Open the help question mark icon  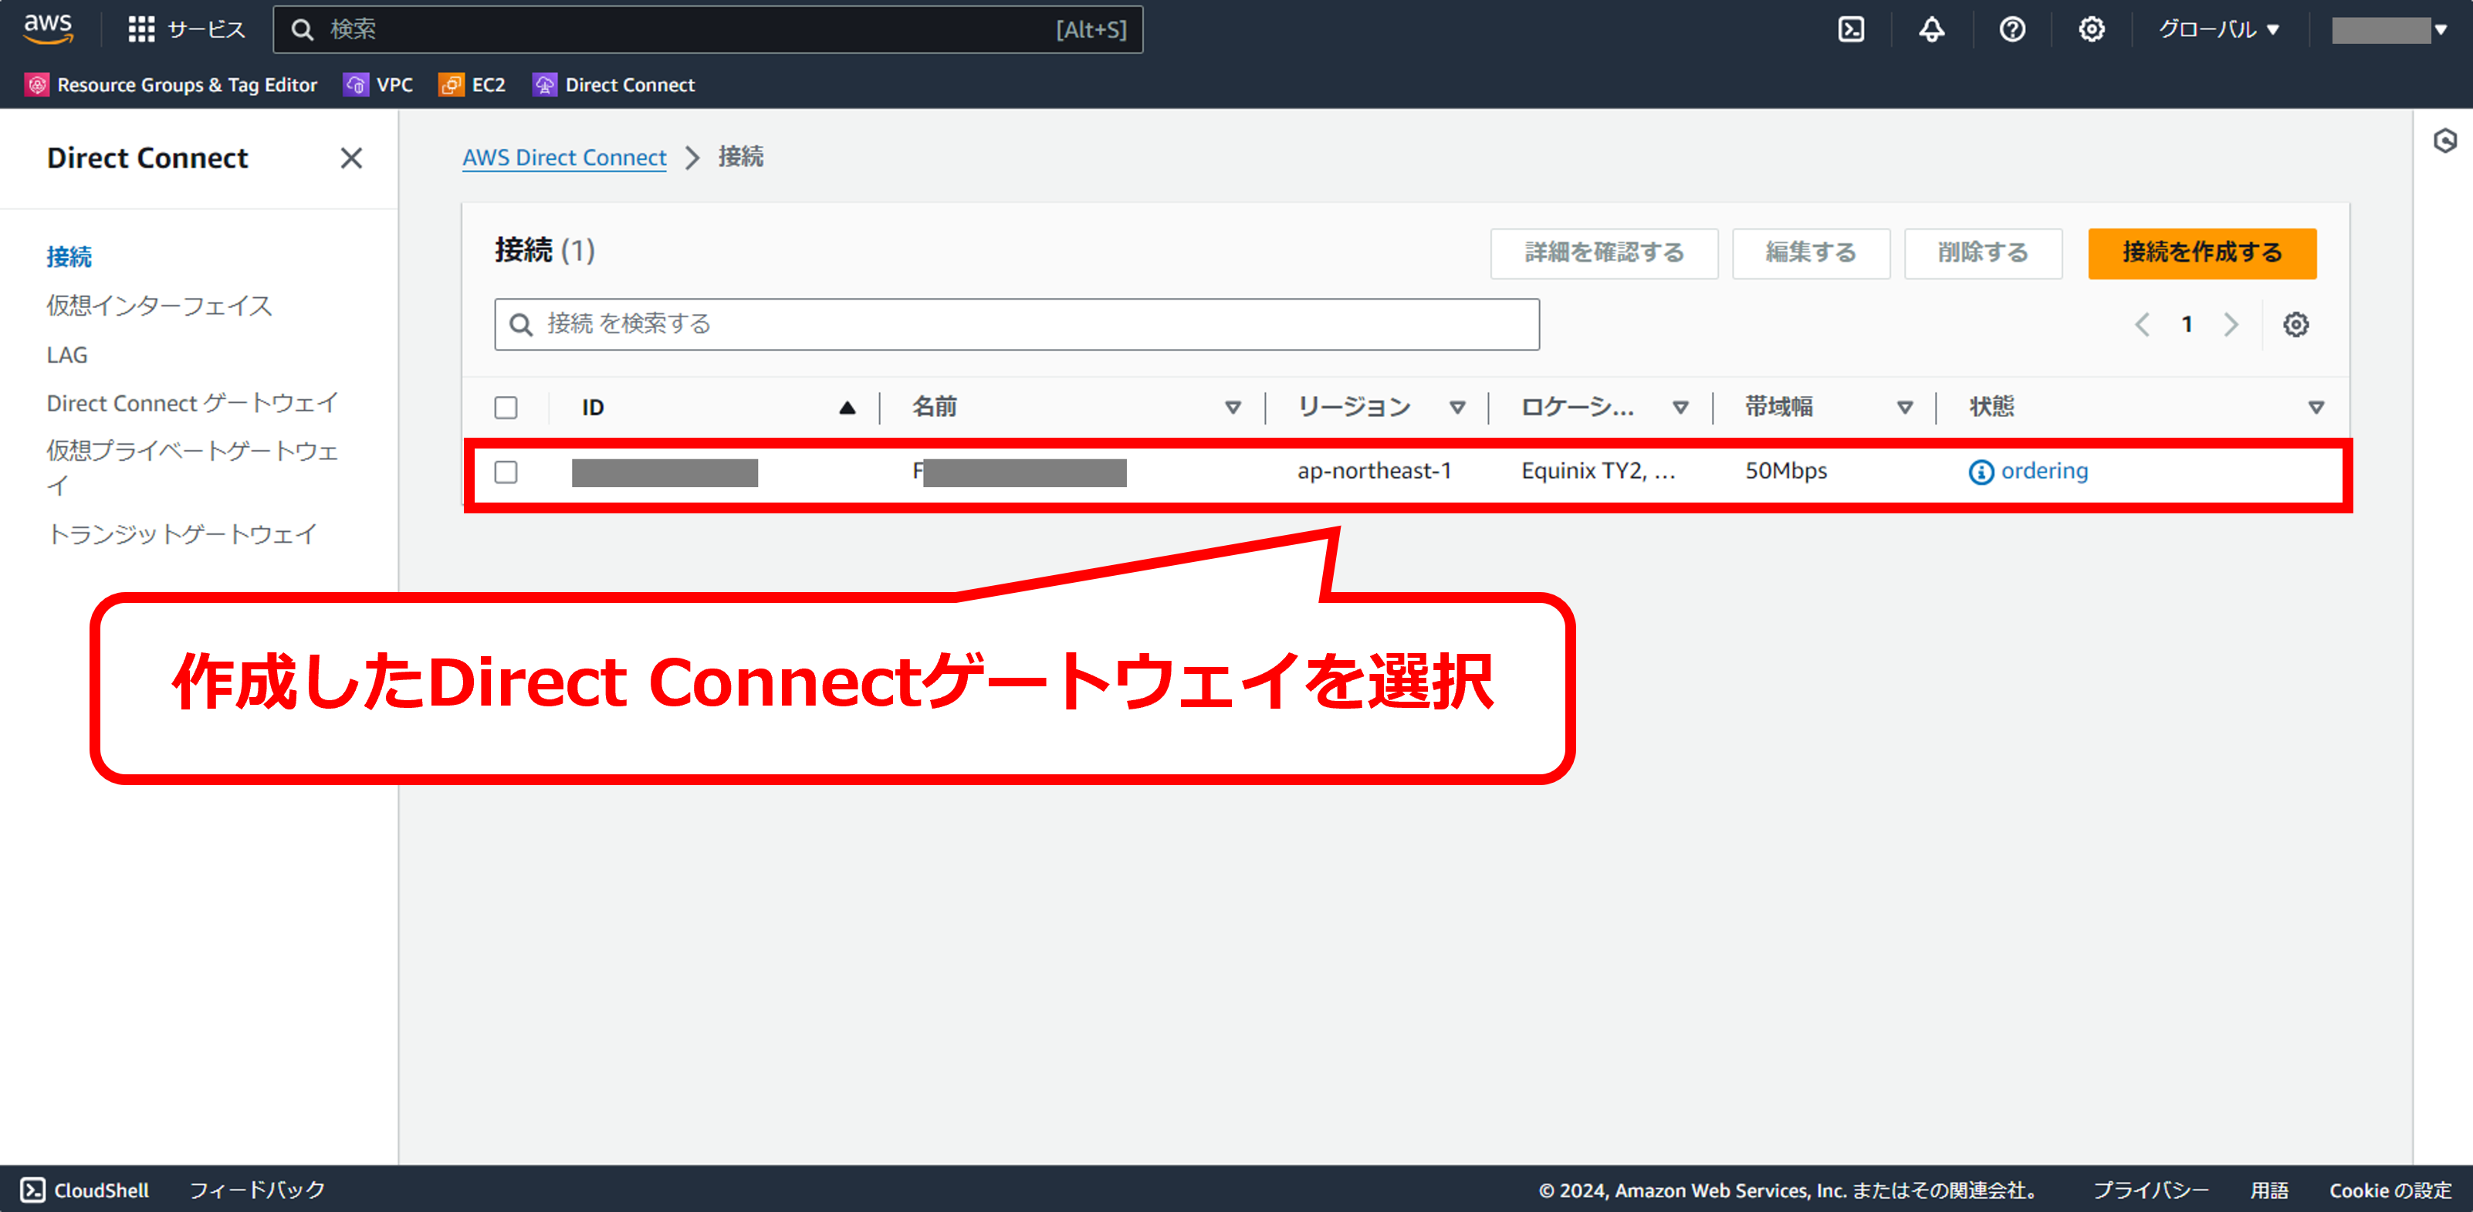(x=2011, y=30)
